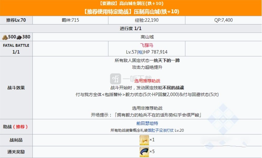Open the dark magatama reward icon in 通关奖励 row
Image resolution: width=262 pixels, height=158 pixels.
tap(144, 152)
